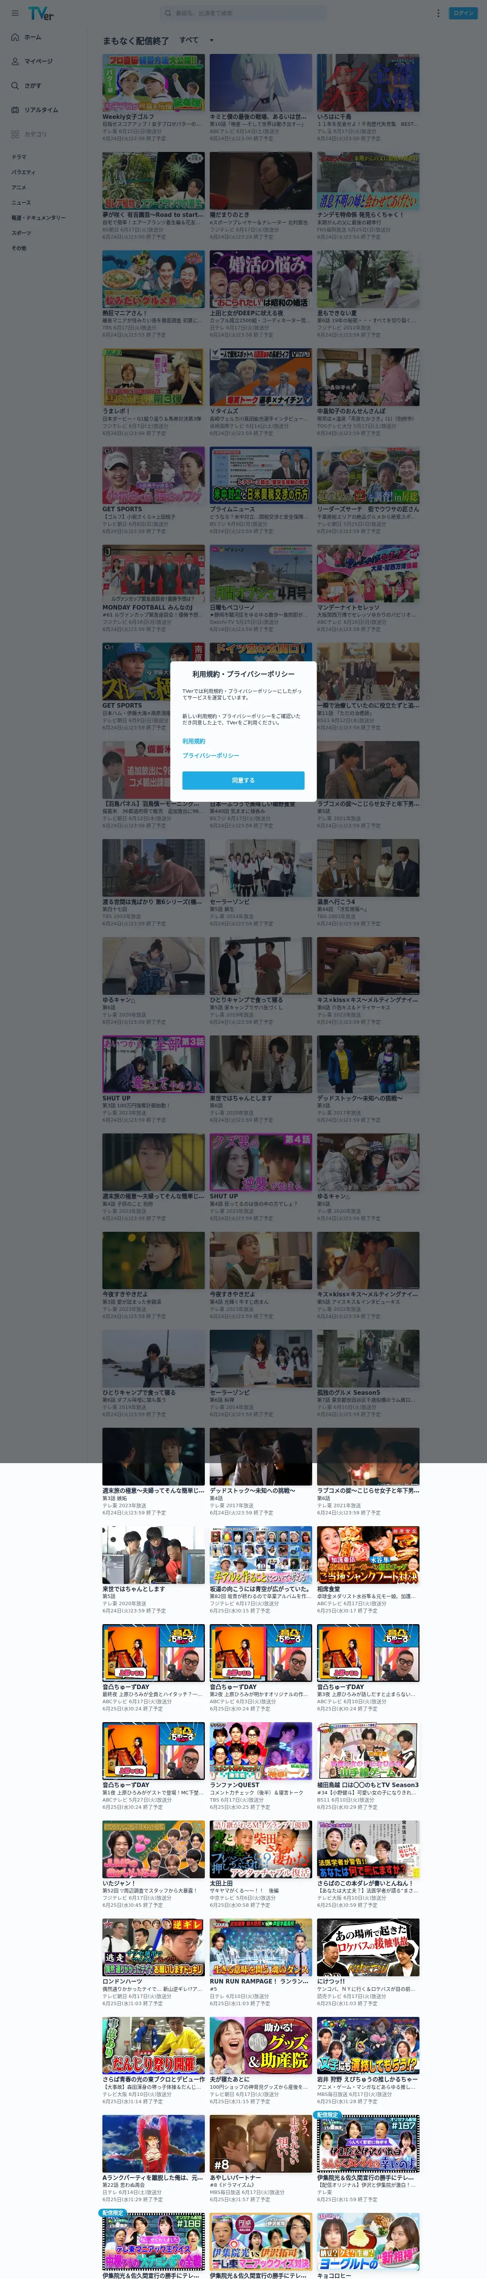Click the TVer logo
This screenshot has height=2279, width=487.
coord(41,13)
